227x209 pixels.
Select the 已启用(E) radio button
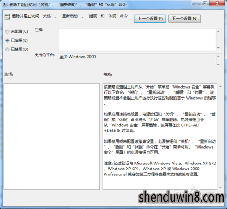[x=7, y=40]
